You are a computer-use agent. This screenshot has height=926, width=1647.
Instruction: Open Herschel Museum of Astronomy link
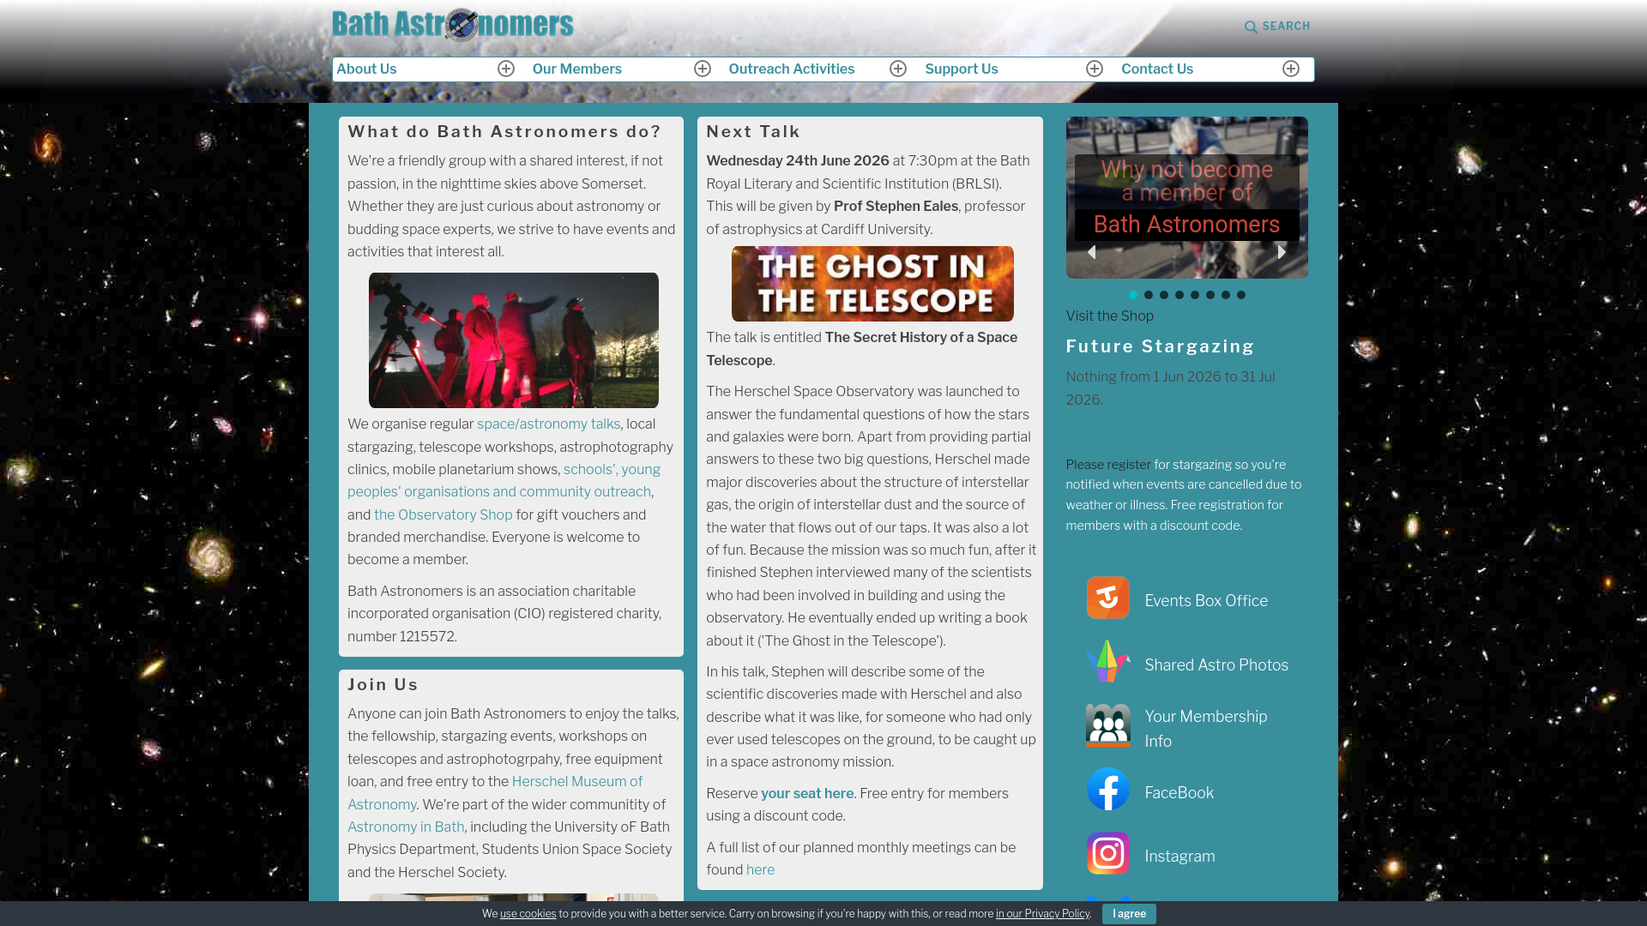495,793
